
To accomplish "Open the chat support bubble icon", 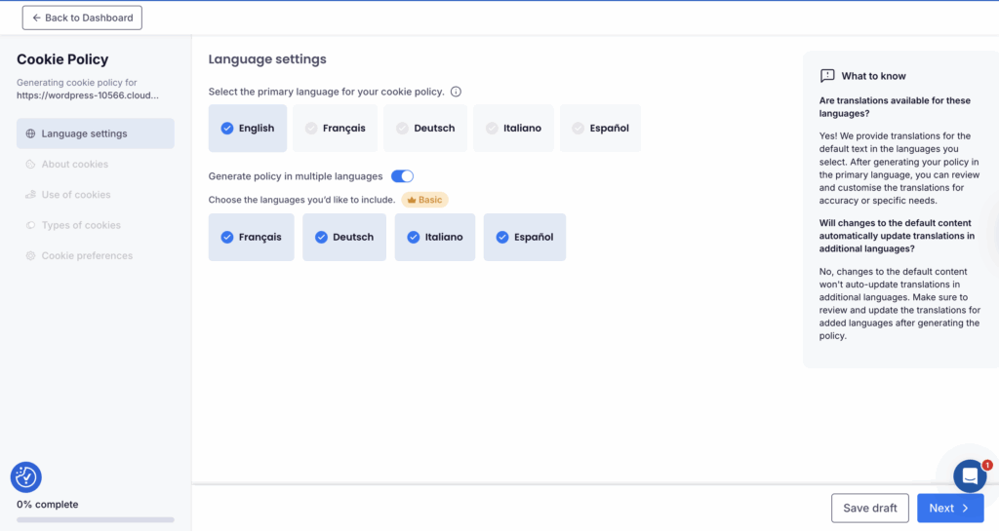I will click(x=970, y=475).
